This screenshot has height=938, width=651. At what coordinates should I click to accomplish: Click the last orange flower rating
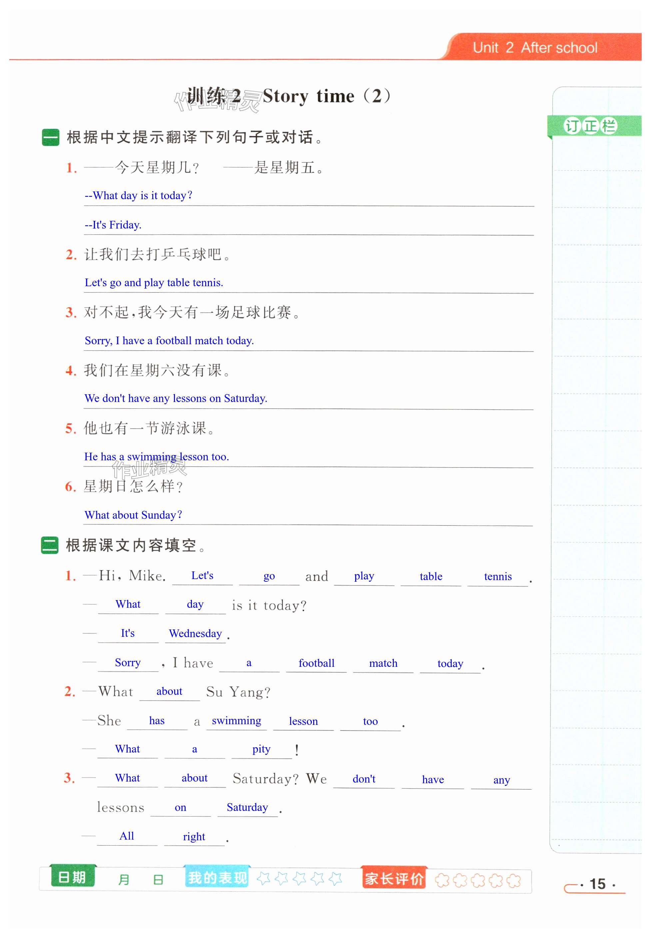tap(513, 880)
